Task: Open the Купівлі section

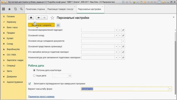Action: tap(10, 38)
